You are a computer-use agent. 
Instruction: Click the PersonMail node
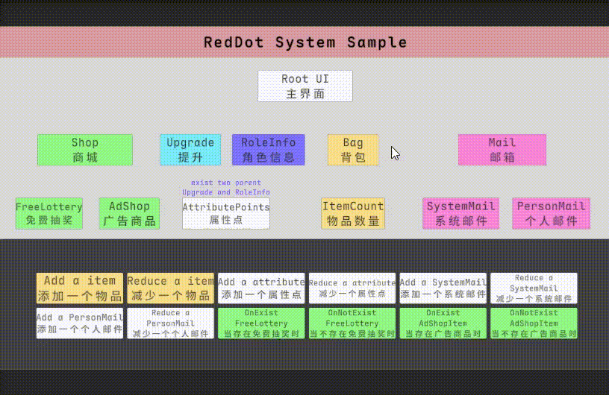[x=551, y=213]
